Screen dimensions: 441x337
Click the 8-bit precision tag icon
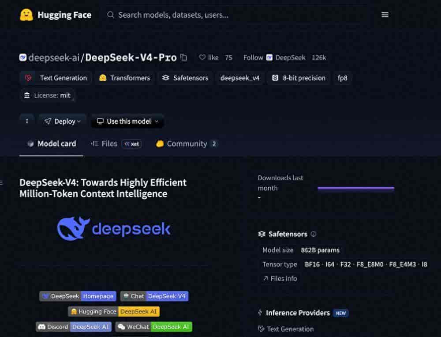pyautogui.click(x=275, y=78)
